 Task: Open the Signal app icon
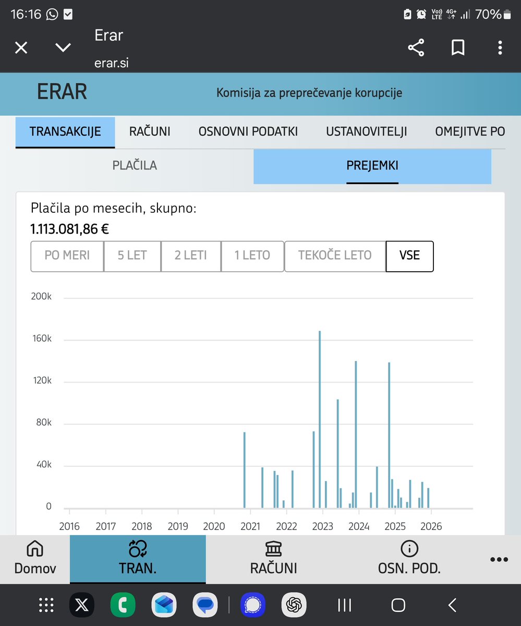253,605
